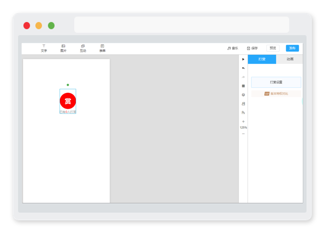Select the red 赏 reward button on canvas
Viewport: 332px width, 231px height.
click(x=68, y=101)
